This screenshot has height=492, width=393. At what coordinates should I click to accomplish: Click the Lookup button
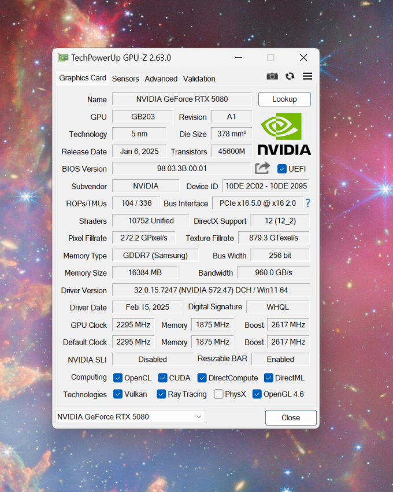pyautogui.click(x=284, y=99)
